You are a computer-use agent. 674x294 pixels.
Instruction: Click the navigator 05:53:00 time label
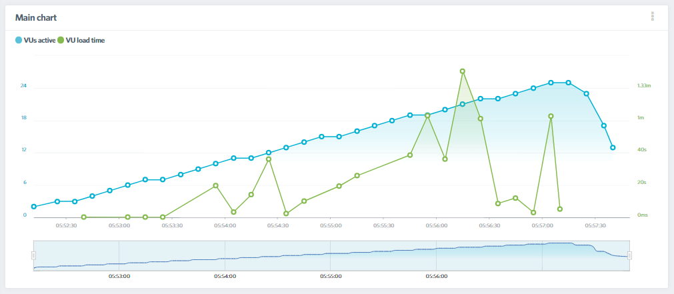(119, 276)
